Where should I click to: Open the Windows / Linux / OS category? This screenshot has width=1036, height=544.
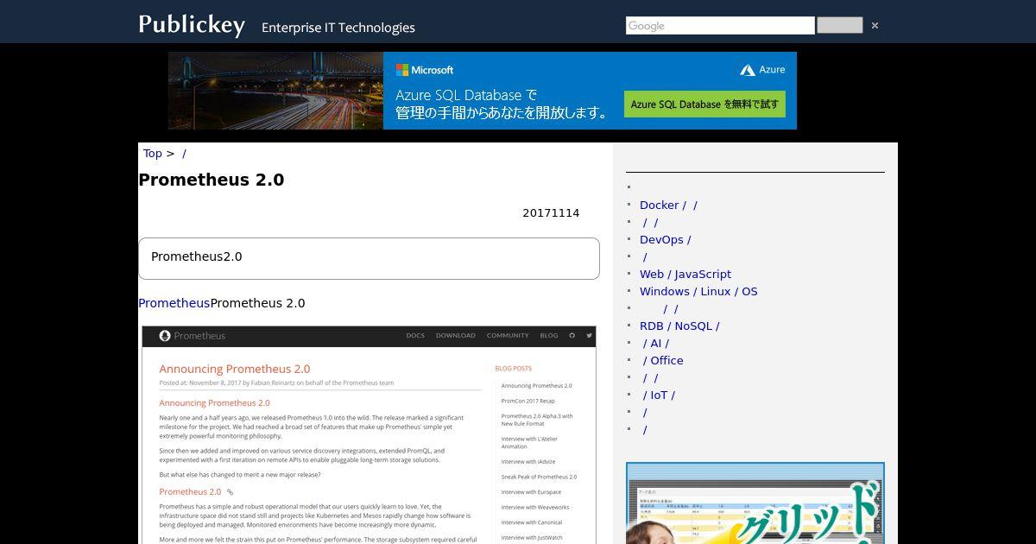(698, 291)
